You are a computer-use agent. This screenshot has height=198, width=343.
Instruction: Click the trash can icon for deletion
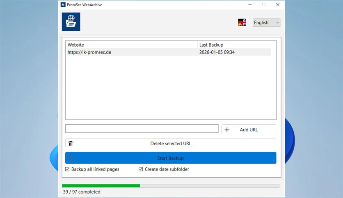tap(71, 144)
